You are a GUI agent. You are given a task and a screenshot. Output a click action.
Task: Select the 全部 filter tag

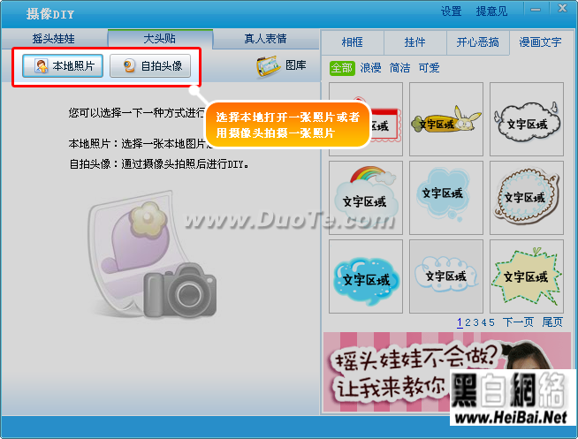point(342,68)
